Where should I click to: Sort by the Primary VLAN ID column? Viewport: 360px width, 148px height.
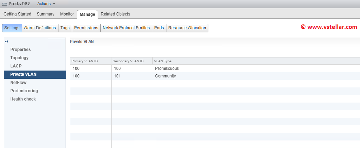85,61
